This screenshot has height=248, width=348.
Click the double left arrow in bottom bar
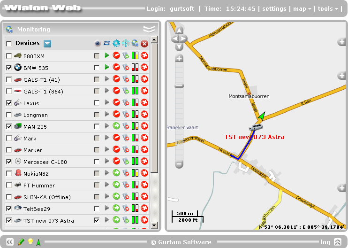coord(10,242)
